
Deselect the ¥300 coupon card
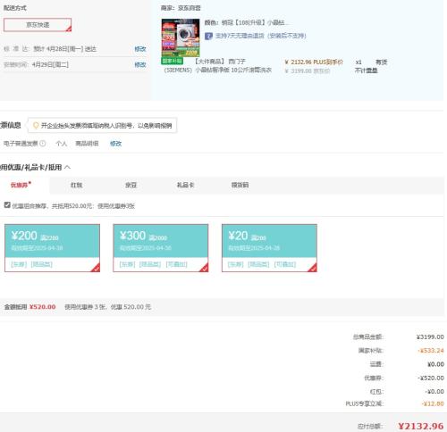[161, 248]
